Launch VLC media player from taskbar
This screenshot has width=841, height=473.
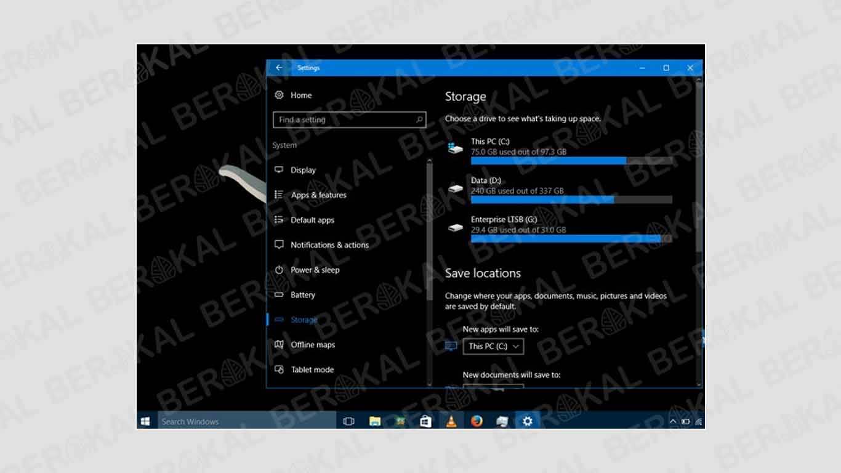point(451,421)
